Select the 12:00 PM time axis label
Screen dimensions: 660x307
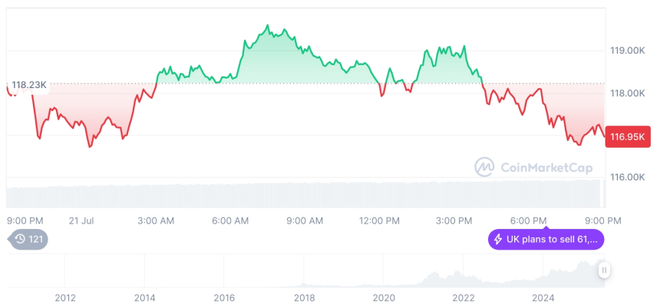pyautogui.click(x=380, y=220)
